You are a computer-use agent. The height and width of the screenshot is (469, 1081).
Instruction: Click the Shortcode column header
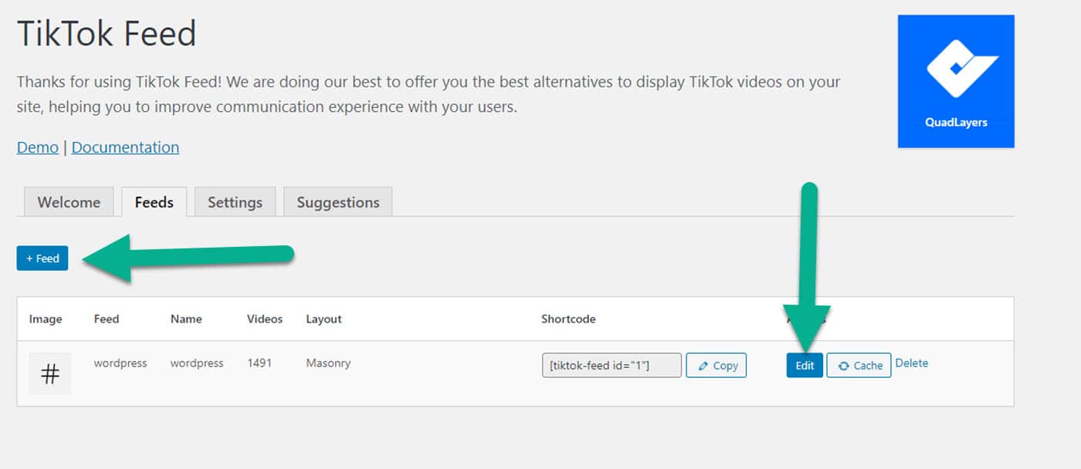[x=568, y=319]
